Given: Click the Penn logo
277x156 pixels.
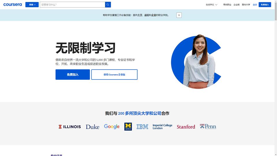Looking at the screenshot, I should click(208, 127).
